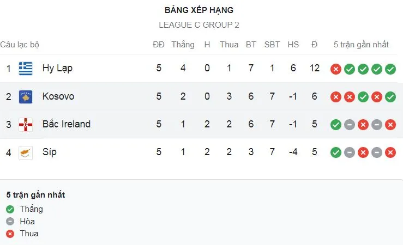
Task: Click the red Thua legend icon
Action: (10, 234)
